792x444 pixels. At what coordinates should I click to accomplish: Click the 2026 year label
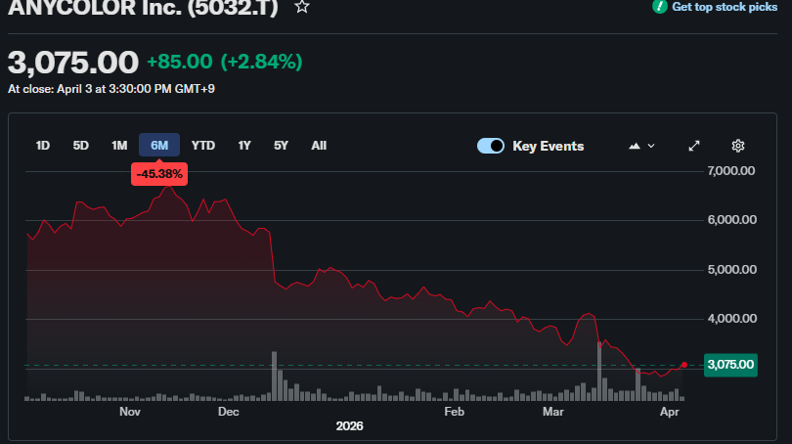[349, 426]
